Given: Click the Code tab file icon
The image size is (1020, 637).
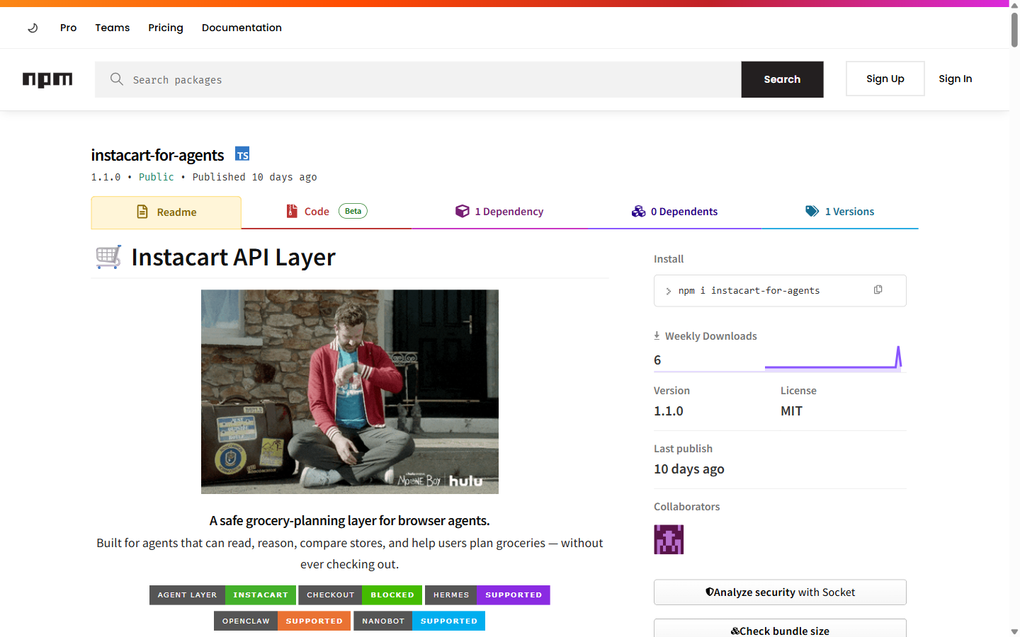Looking at the screenshot, I should 292,211.
